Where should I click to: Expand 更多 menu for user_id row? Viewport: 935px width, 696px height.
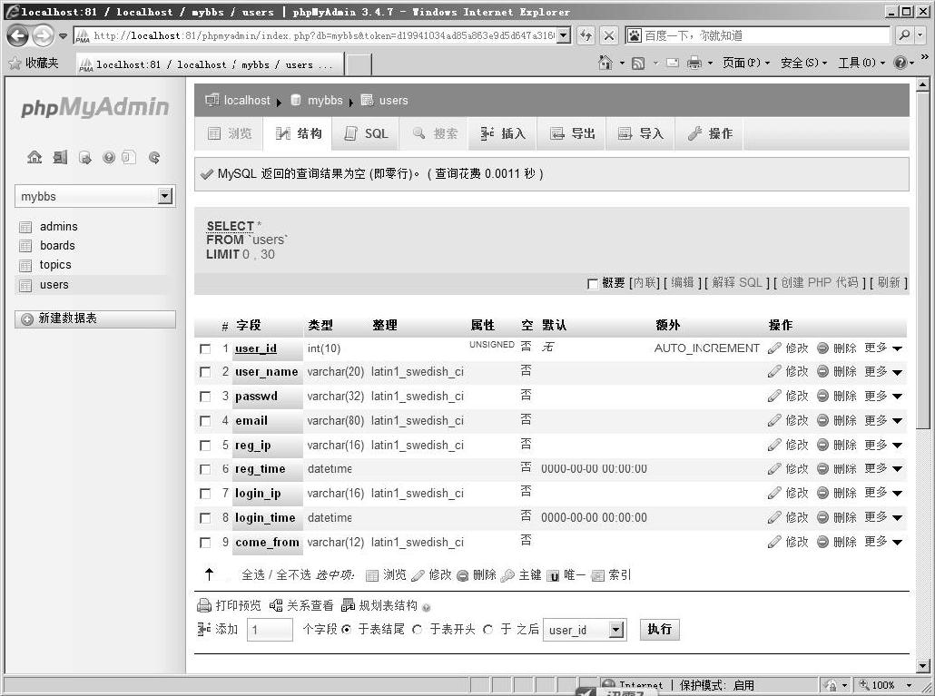883,348
